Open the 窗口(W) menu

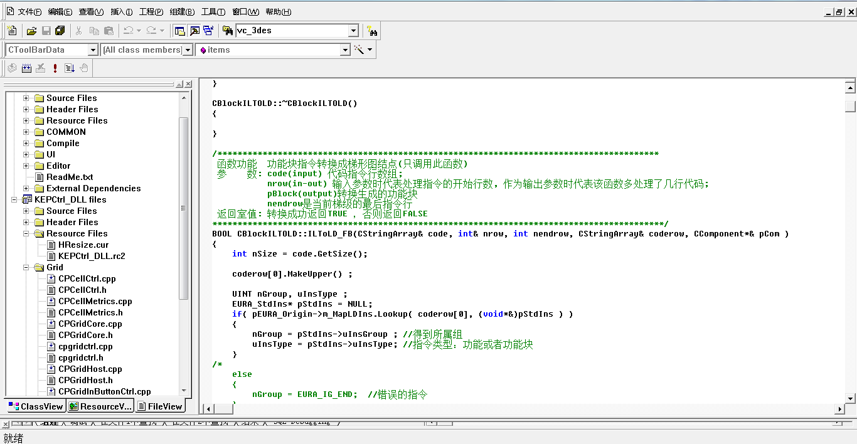click(245, 11)
